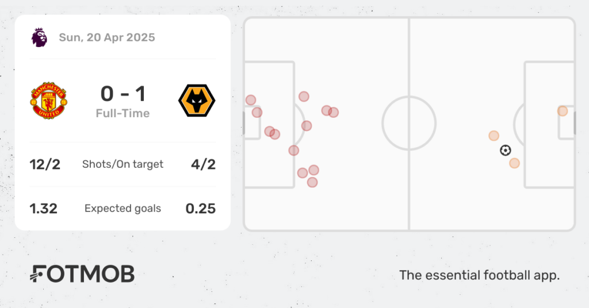
Task: Select the Expected goals stat row label
Action: point(123,208)
